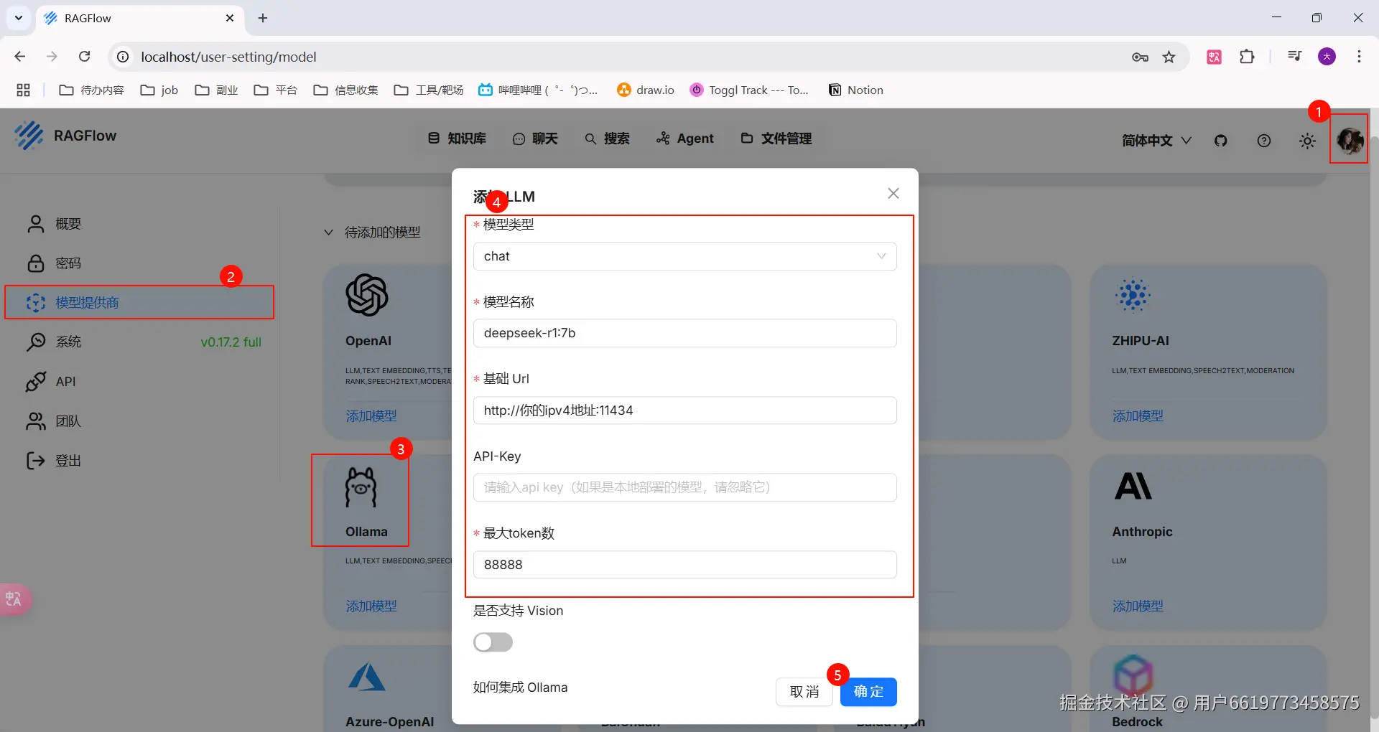Open the 搜索 tab
The width and height of the screenshot is (1379, 732).
click(607, 139)
